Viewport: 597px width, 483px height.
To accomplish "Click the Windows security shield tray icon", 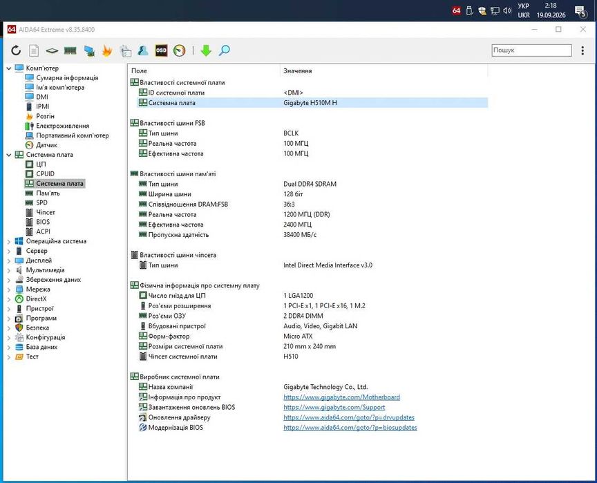I will pos(482,10).
